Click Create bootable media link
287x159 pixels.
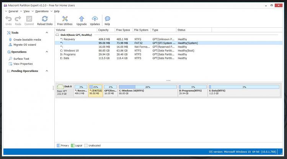(27, 40)
